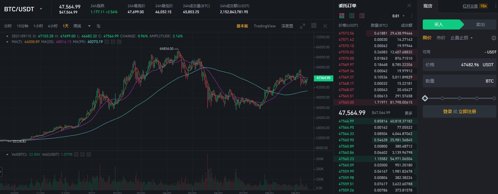498x194 pixels.
Task: Click 更多 in order book
Action: click(x=408, y=113)
